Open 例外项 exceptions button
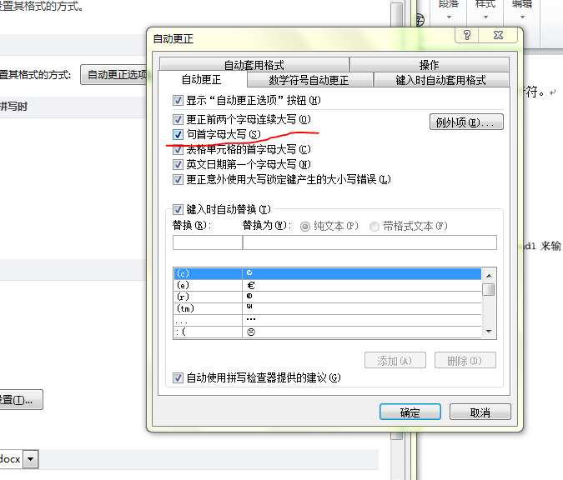The height and width of the screenshot is (480, 563). [466, 122]
